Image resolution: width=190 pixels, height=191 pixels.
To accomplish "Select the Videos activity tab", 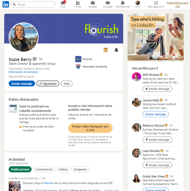I will (x=63, y=169).
